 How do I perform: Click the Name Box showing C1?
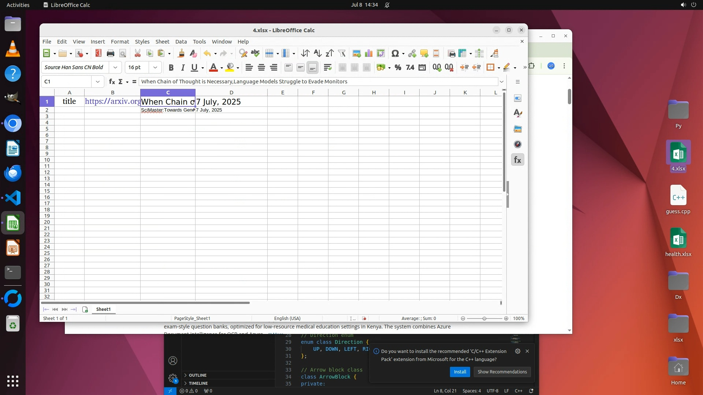pos(67,82)
